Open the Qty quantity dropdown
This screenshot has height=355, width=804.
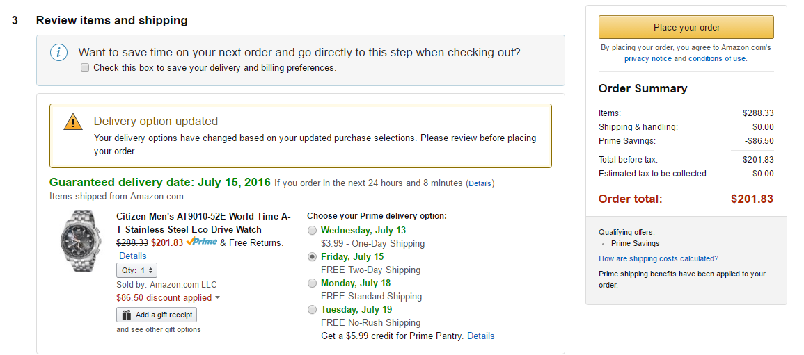point(138,270)
